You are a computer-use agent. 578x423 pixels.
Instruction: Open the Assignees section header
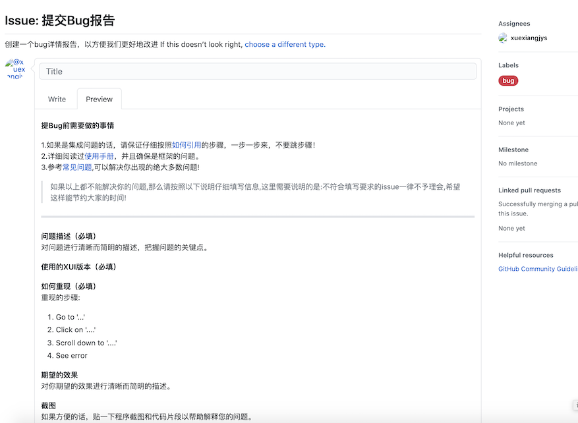pyautogui.click(x=514, y=24)
